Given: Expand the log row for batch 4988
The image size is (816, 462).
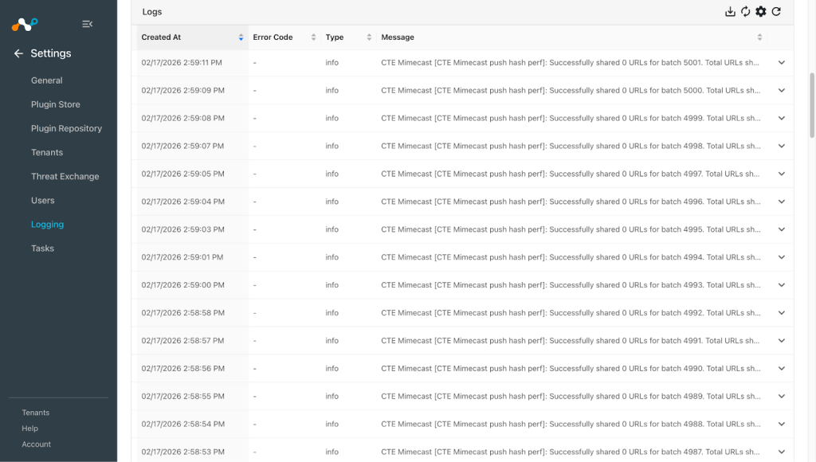Looking at the screenshot, I should [781, 424].
